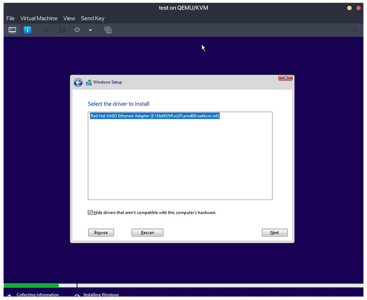Open the Virtual Machine menu
Viewport: 367px width, 300px height.
tap(39, 18)
